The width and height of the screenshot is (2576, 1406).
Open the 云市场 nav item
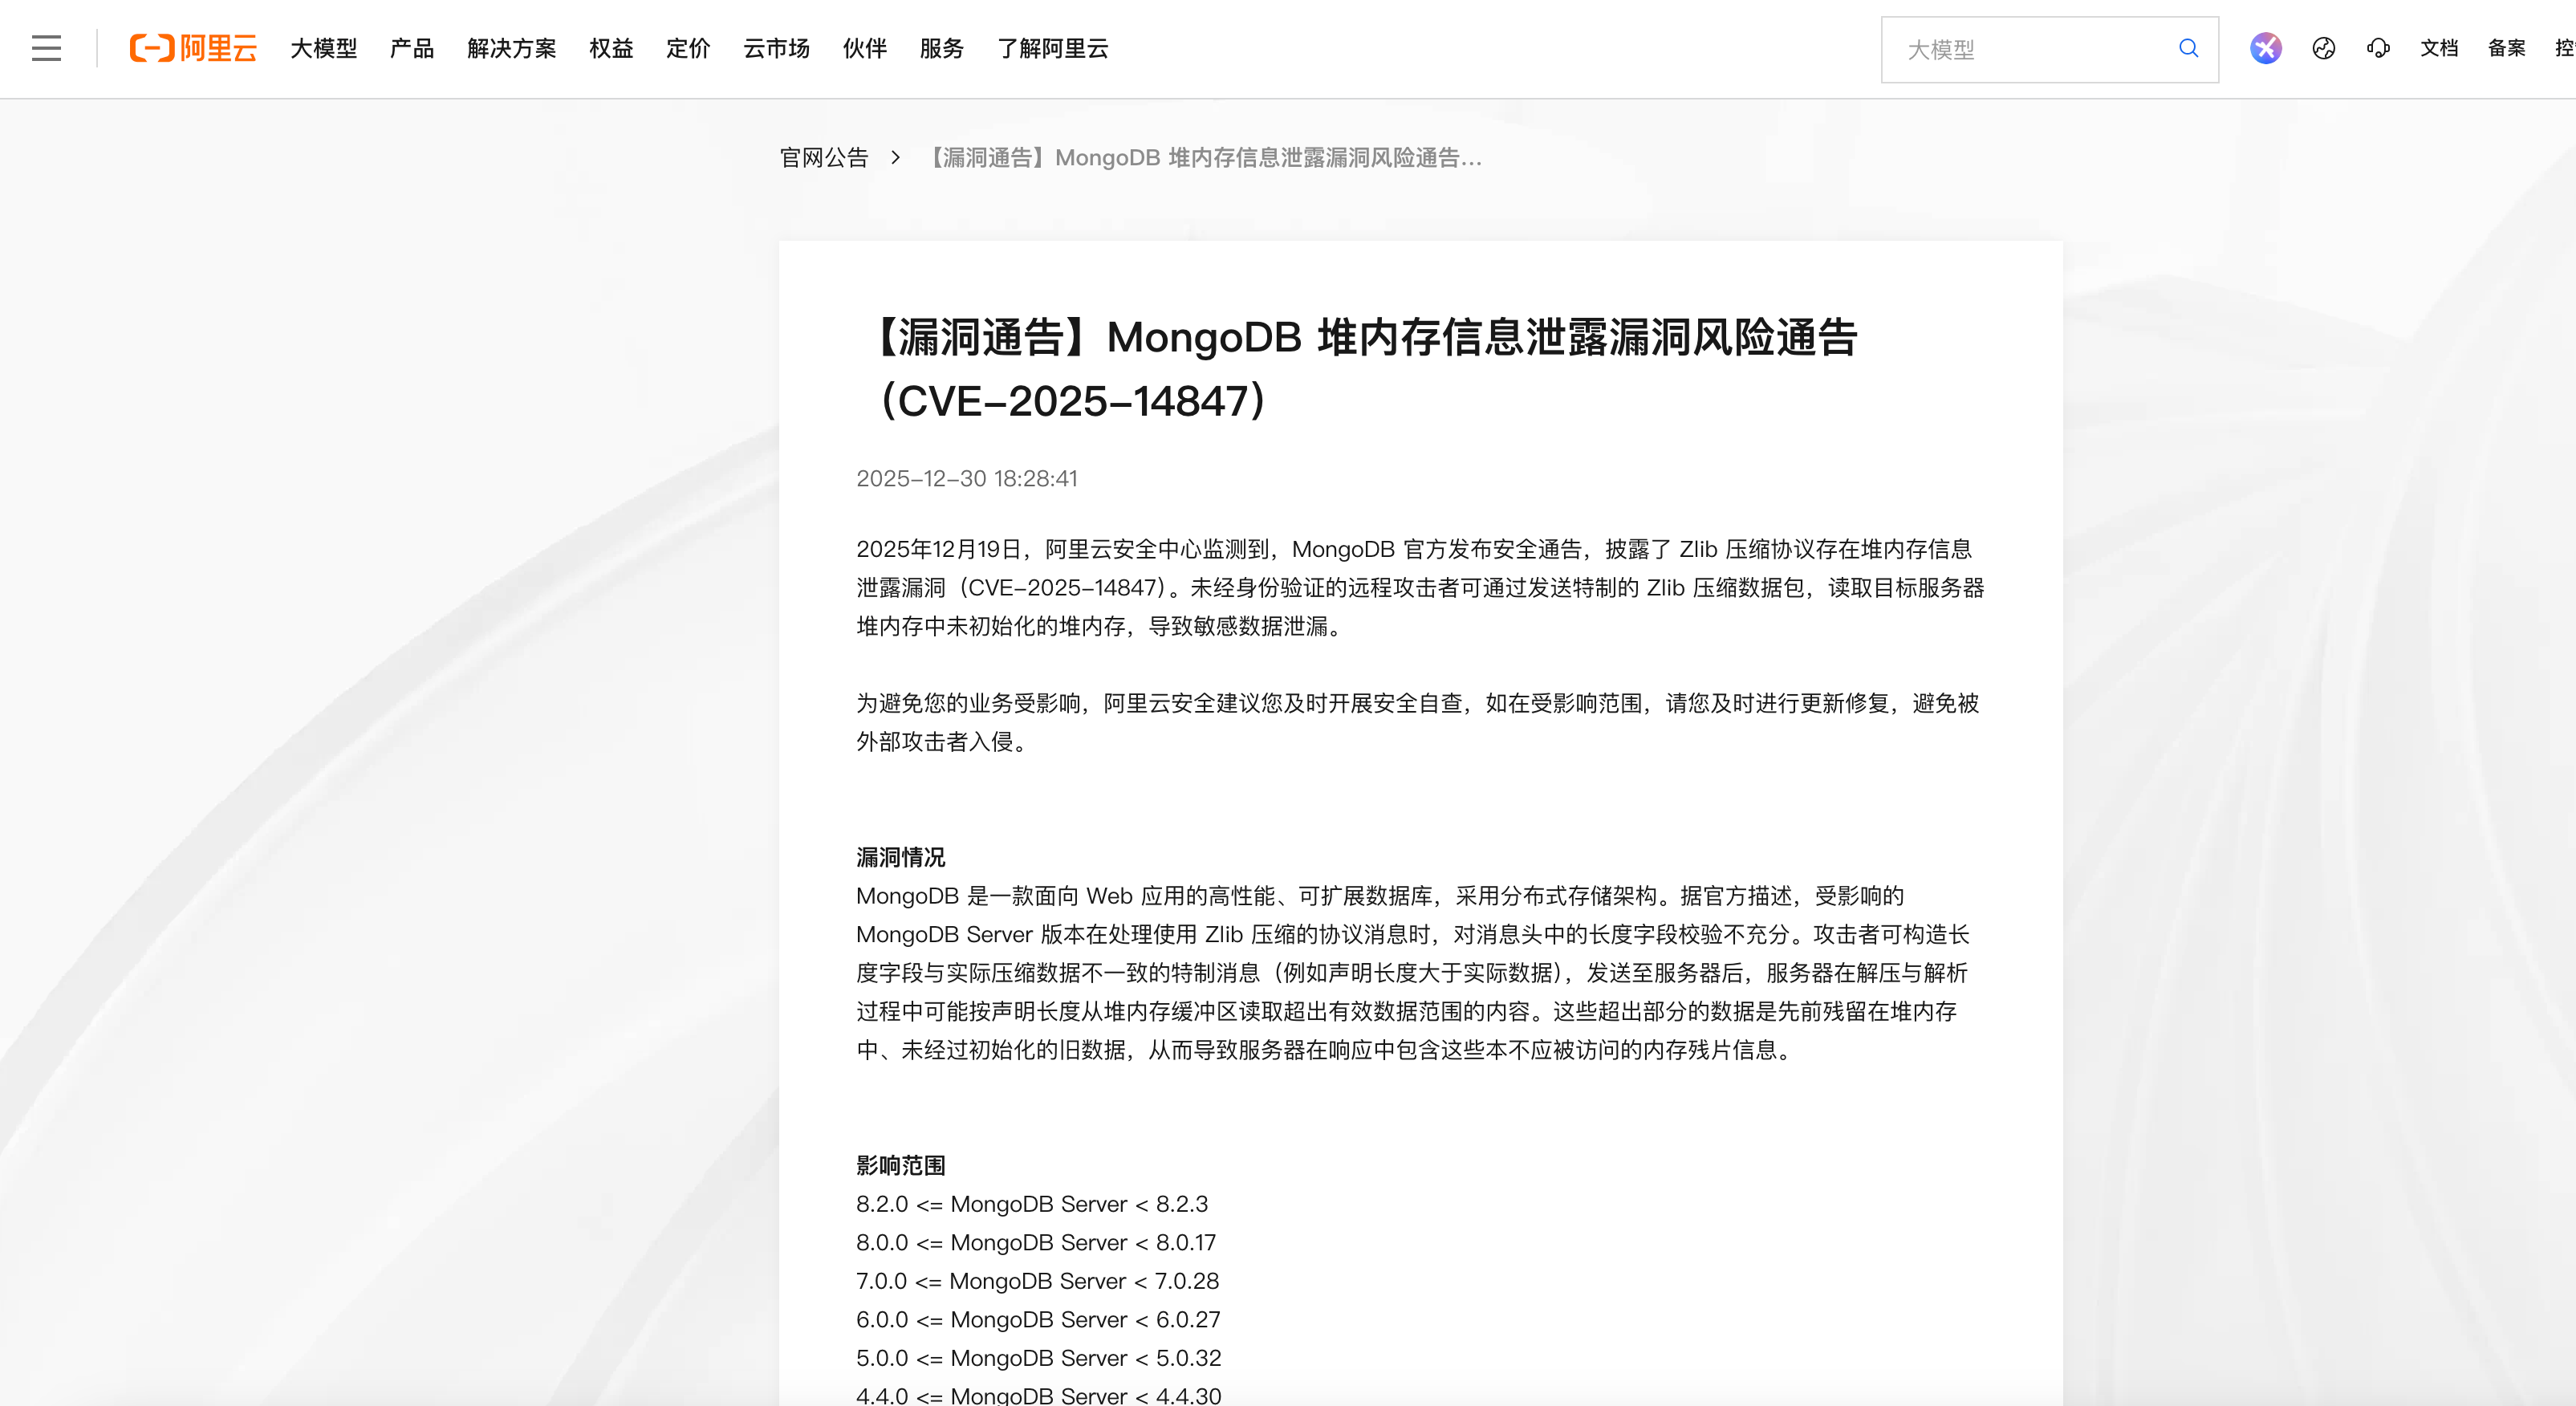click(x=776, y=48)
